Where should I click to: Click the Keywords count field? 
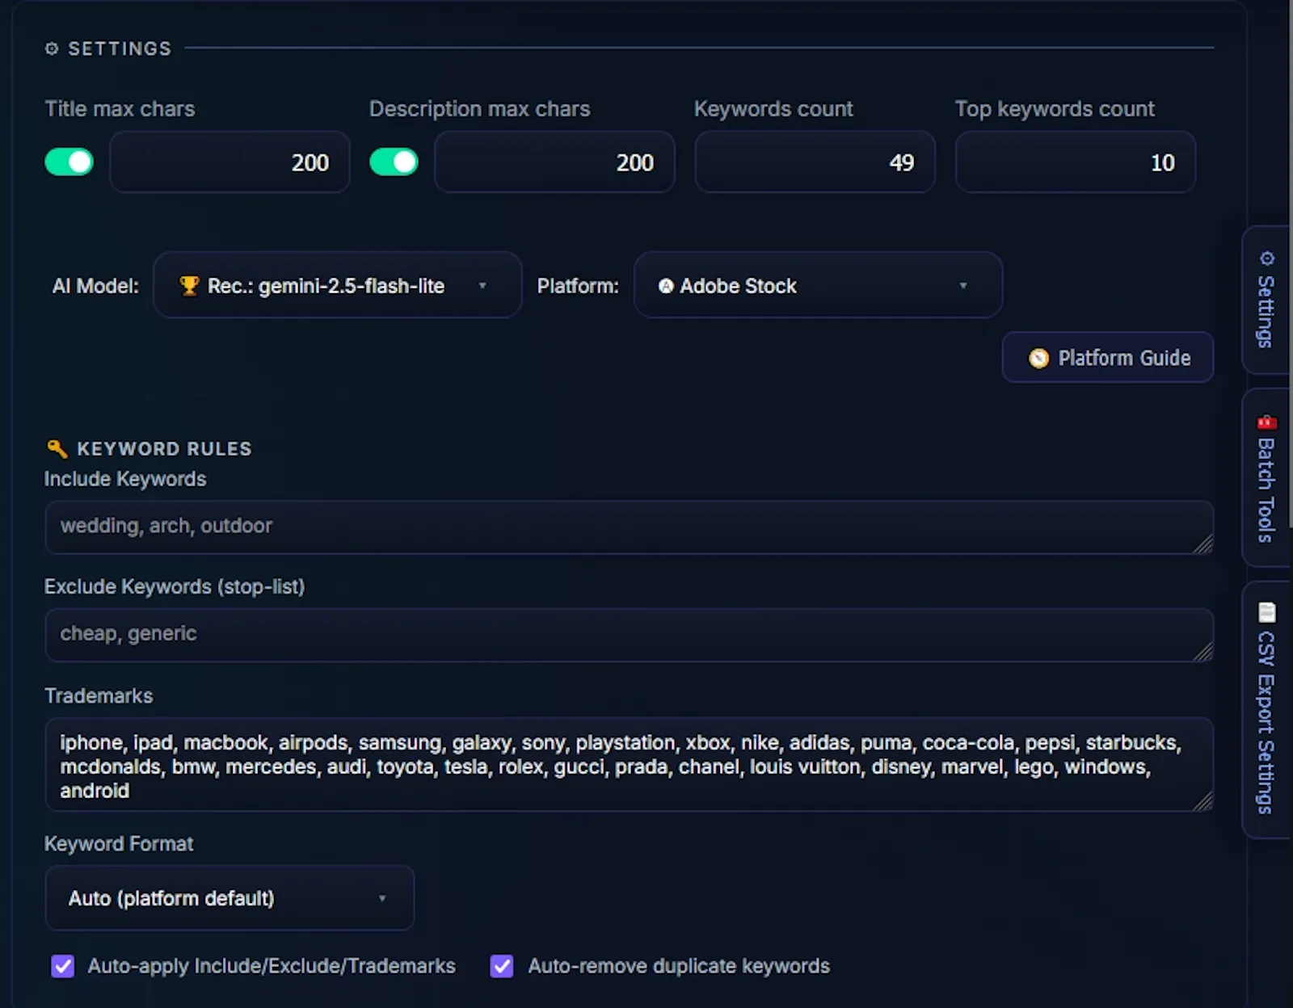815,162
